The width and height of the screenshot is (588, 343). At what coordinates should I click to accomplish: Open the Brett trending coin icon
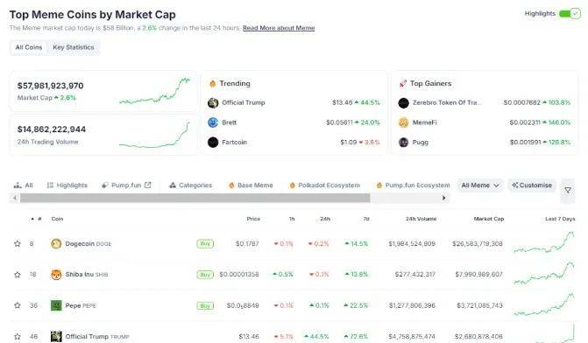213,122
